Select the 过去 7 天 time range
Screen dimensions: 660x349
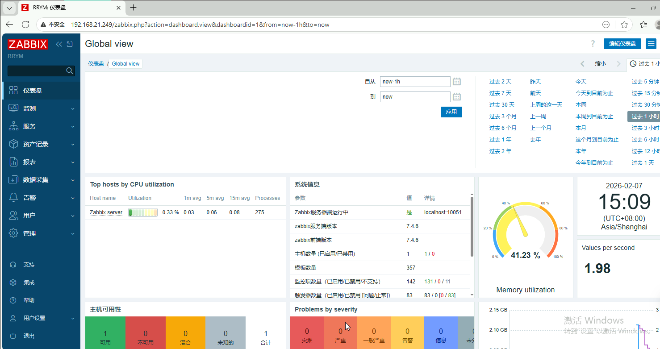500,93
